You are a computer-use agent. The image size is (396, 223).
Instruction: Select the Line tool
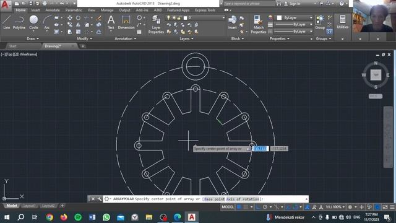pyautogui.click(x=7, y=22)
